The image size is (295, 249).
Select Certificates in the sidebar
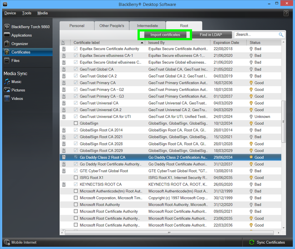27,52
